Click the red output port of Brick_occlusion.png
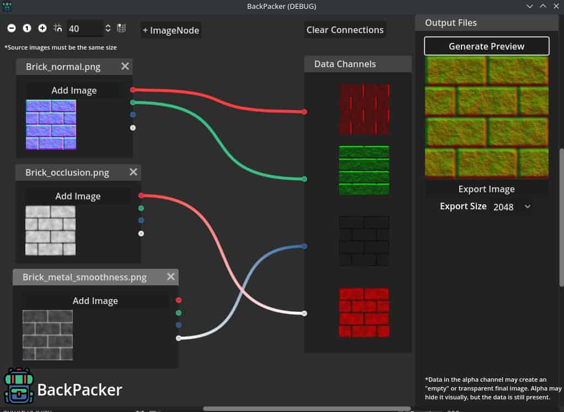This screenshot has height=412, width=564. (141, 195)
